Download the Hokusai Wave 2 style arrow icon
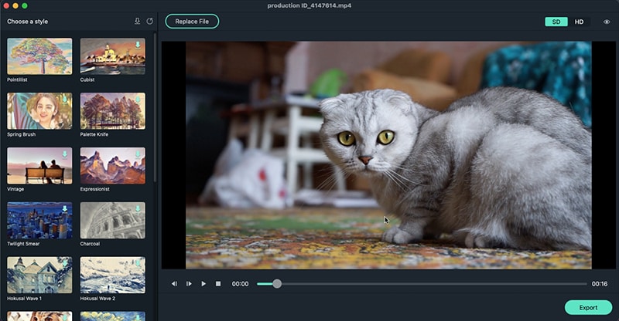This screenshot has width=619, height=321. coord(138,263)
